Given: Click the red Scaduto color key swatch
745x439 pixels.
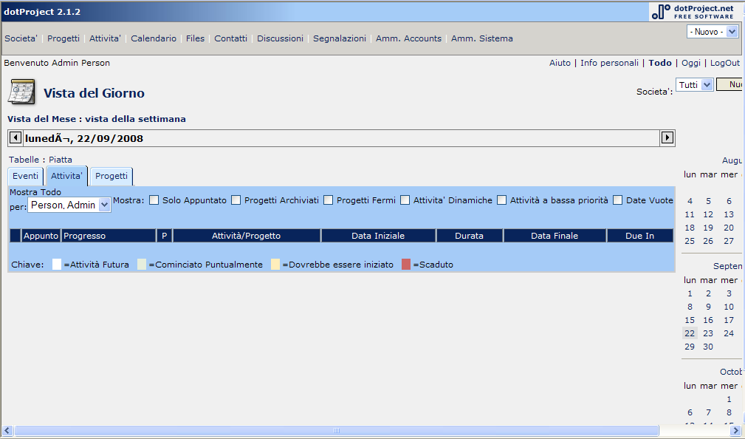Looking at the screenshot, I should [406, 265].
